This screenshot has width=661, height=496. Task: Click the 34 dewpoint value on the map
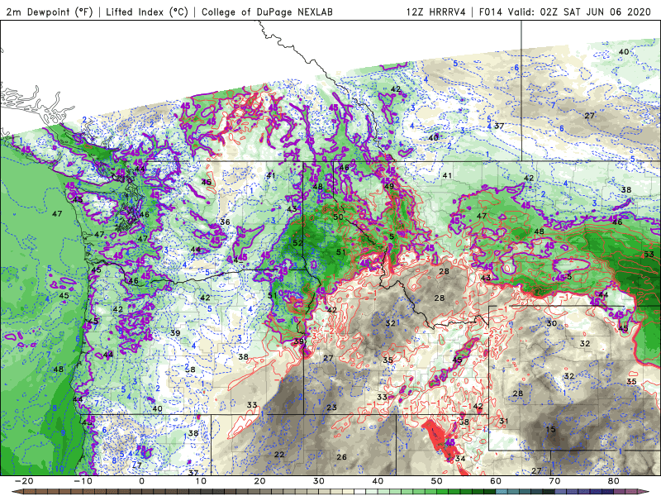click(460, 459)
